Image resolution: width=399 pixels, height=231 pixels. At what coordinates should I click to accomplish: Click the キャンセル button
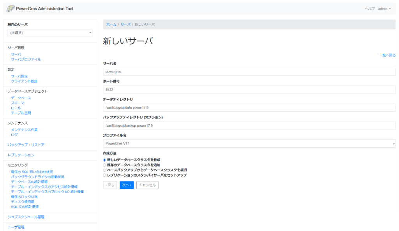pyautogui.click(x=147, y=185)
